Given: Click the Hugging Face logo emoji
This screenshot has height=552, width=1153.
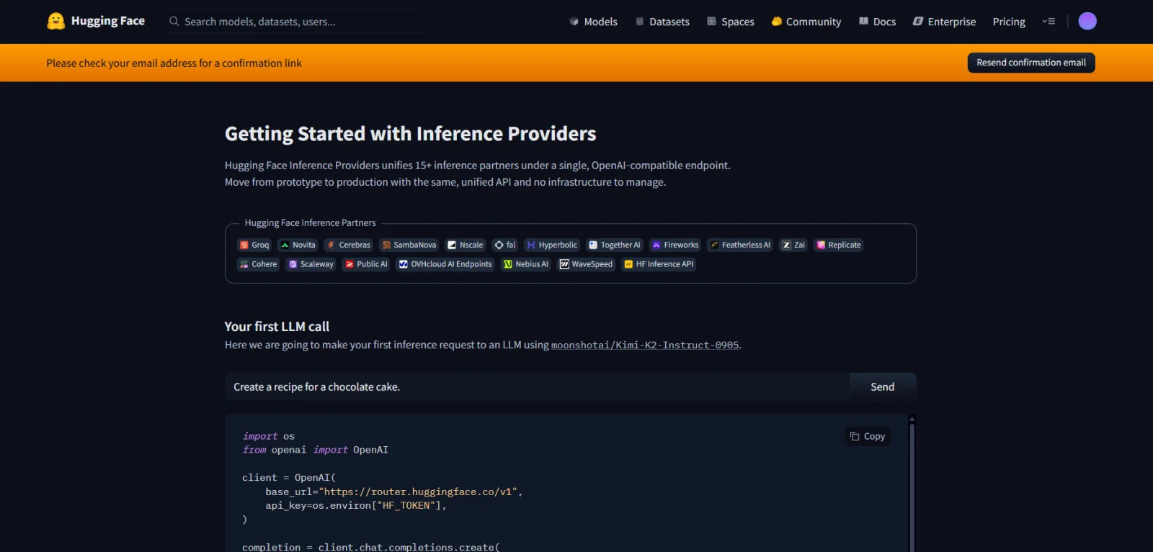Looking at the screenshot, I should 55,21.
